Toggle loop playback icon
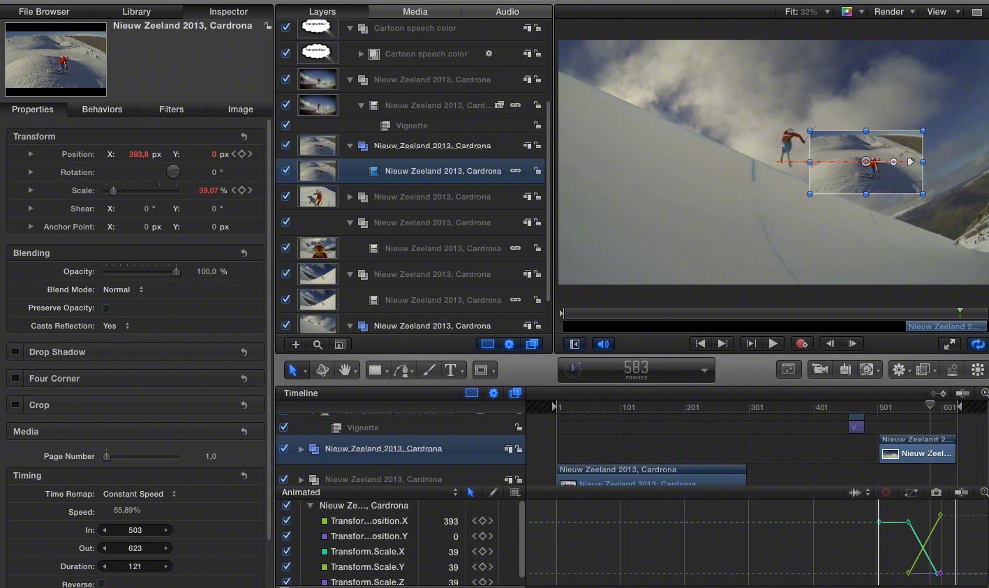 pos(977,344)
